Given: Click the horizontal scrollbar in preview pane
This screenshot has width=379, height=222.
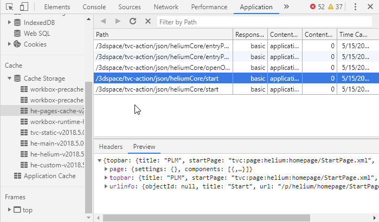Looking at the screenshot, I should [x=206, y=218].
